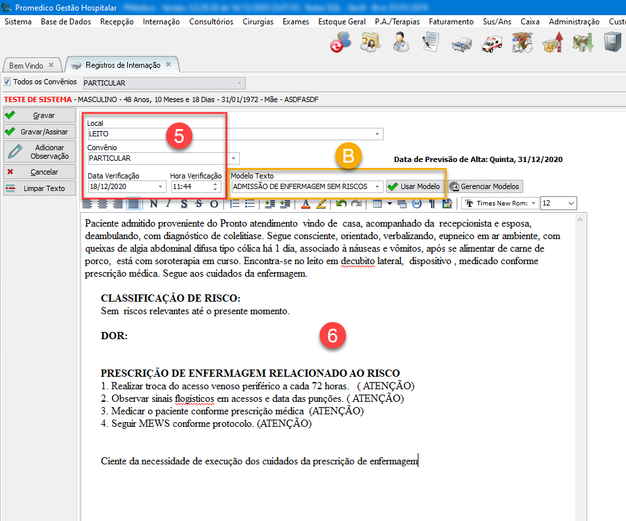This screenshot has height=521, width=626.
Task: Click the Usar Modelo button
Action: click(x=414, y=186)
